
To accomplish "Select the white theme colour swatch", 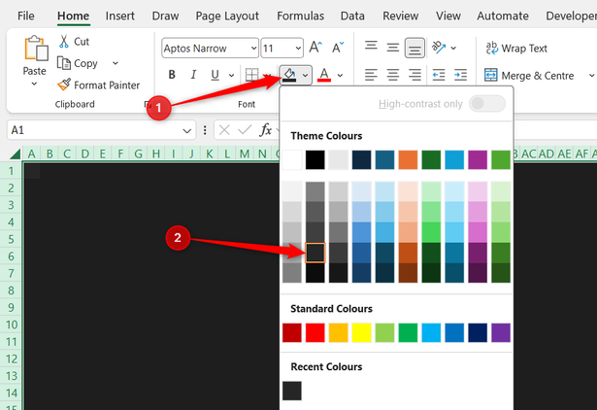I will tap(292, 159).
